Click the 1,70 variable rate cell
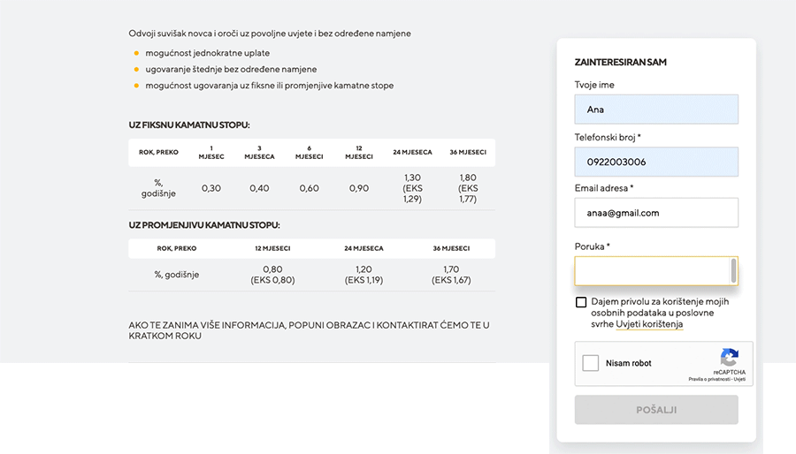Viewport: 796px width, 454px height. pos(451,275)
